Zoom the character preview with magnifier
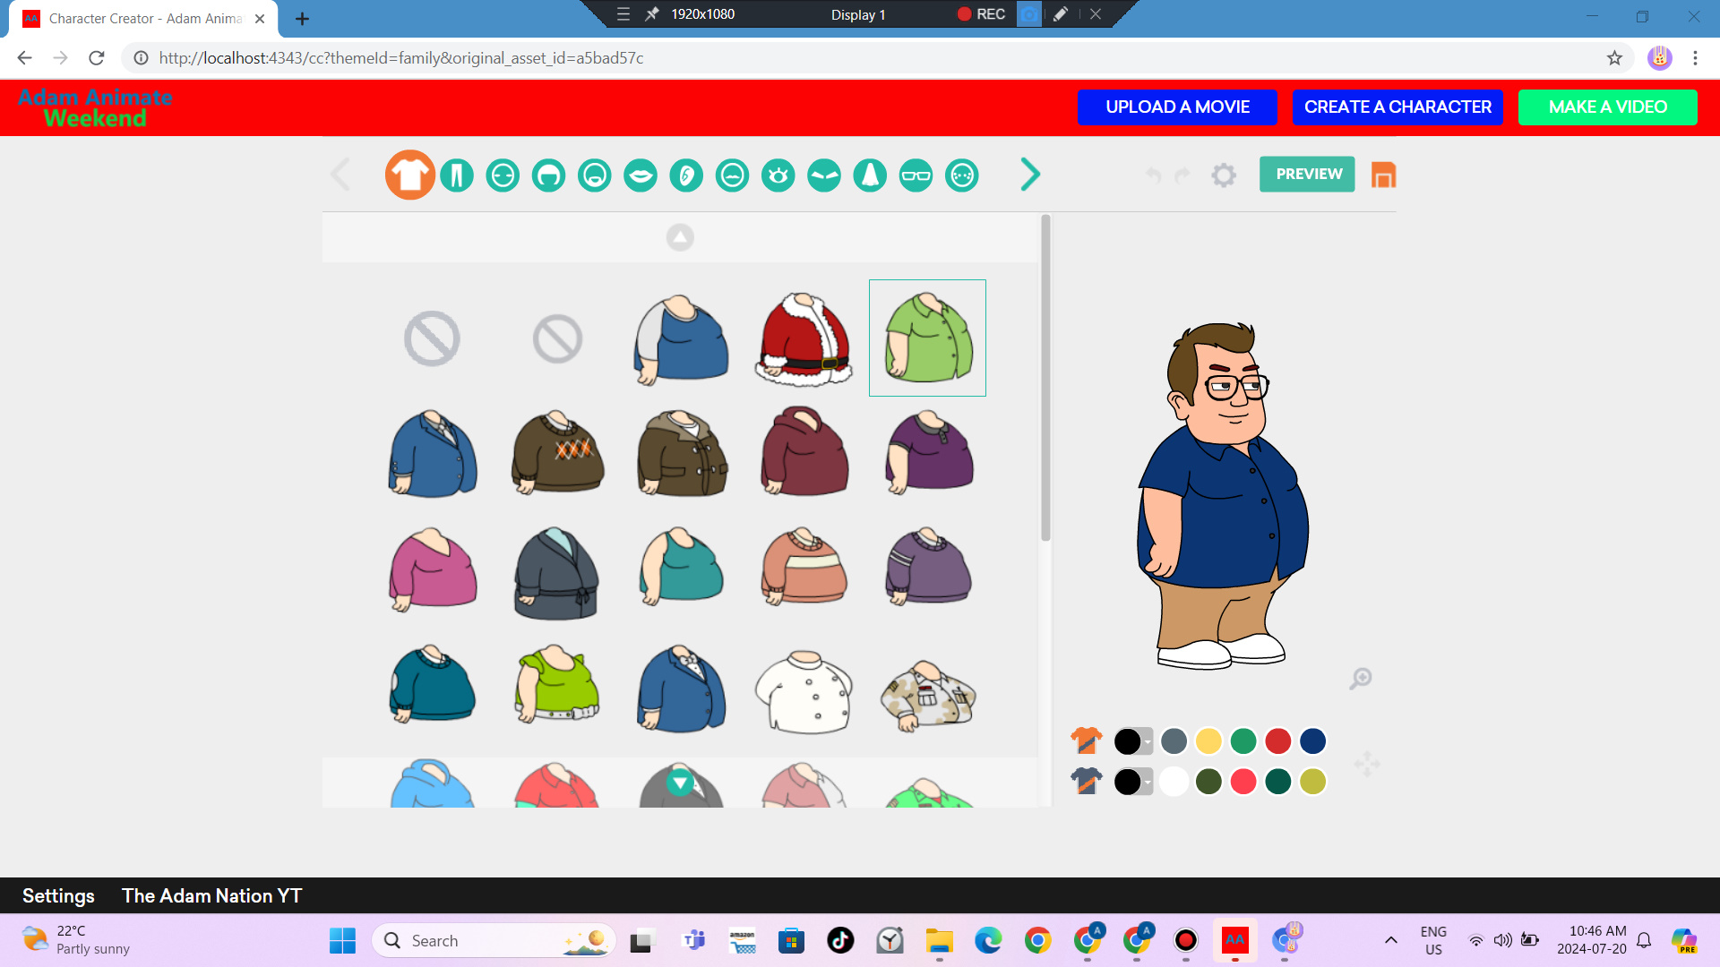 pyautogui.click(x=1361, y=679)
